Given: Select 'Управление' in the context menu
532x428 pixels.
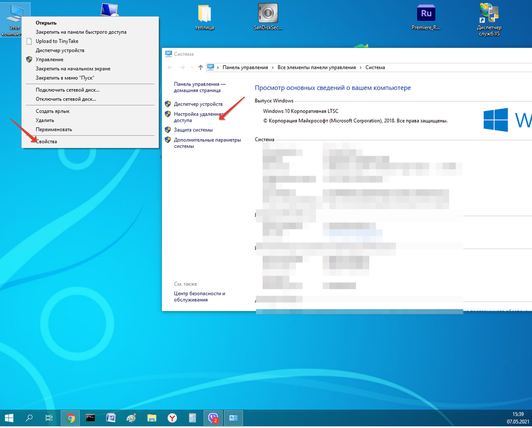Looking at the screenshot, I should (x=90, y=59).
